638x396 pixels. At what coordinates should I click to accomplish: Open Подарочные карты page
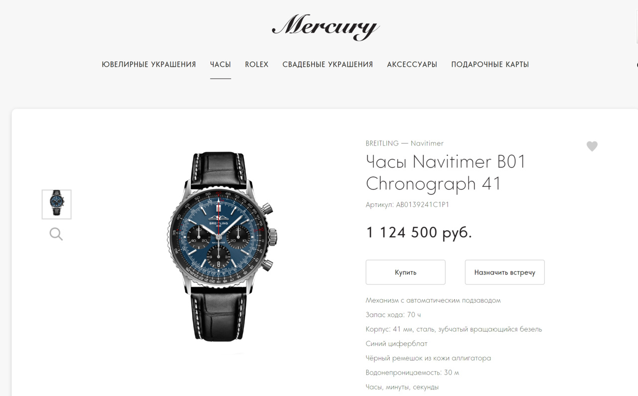coord(490,64)
